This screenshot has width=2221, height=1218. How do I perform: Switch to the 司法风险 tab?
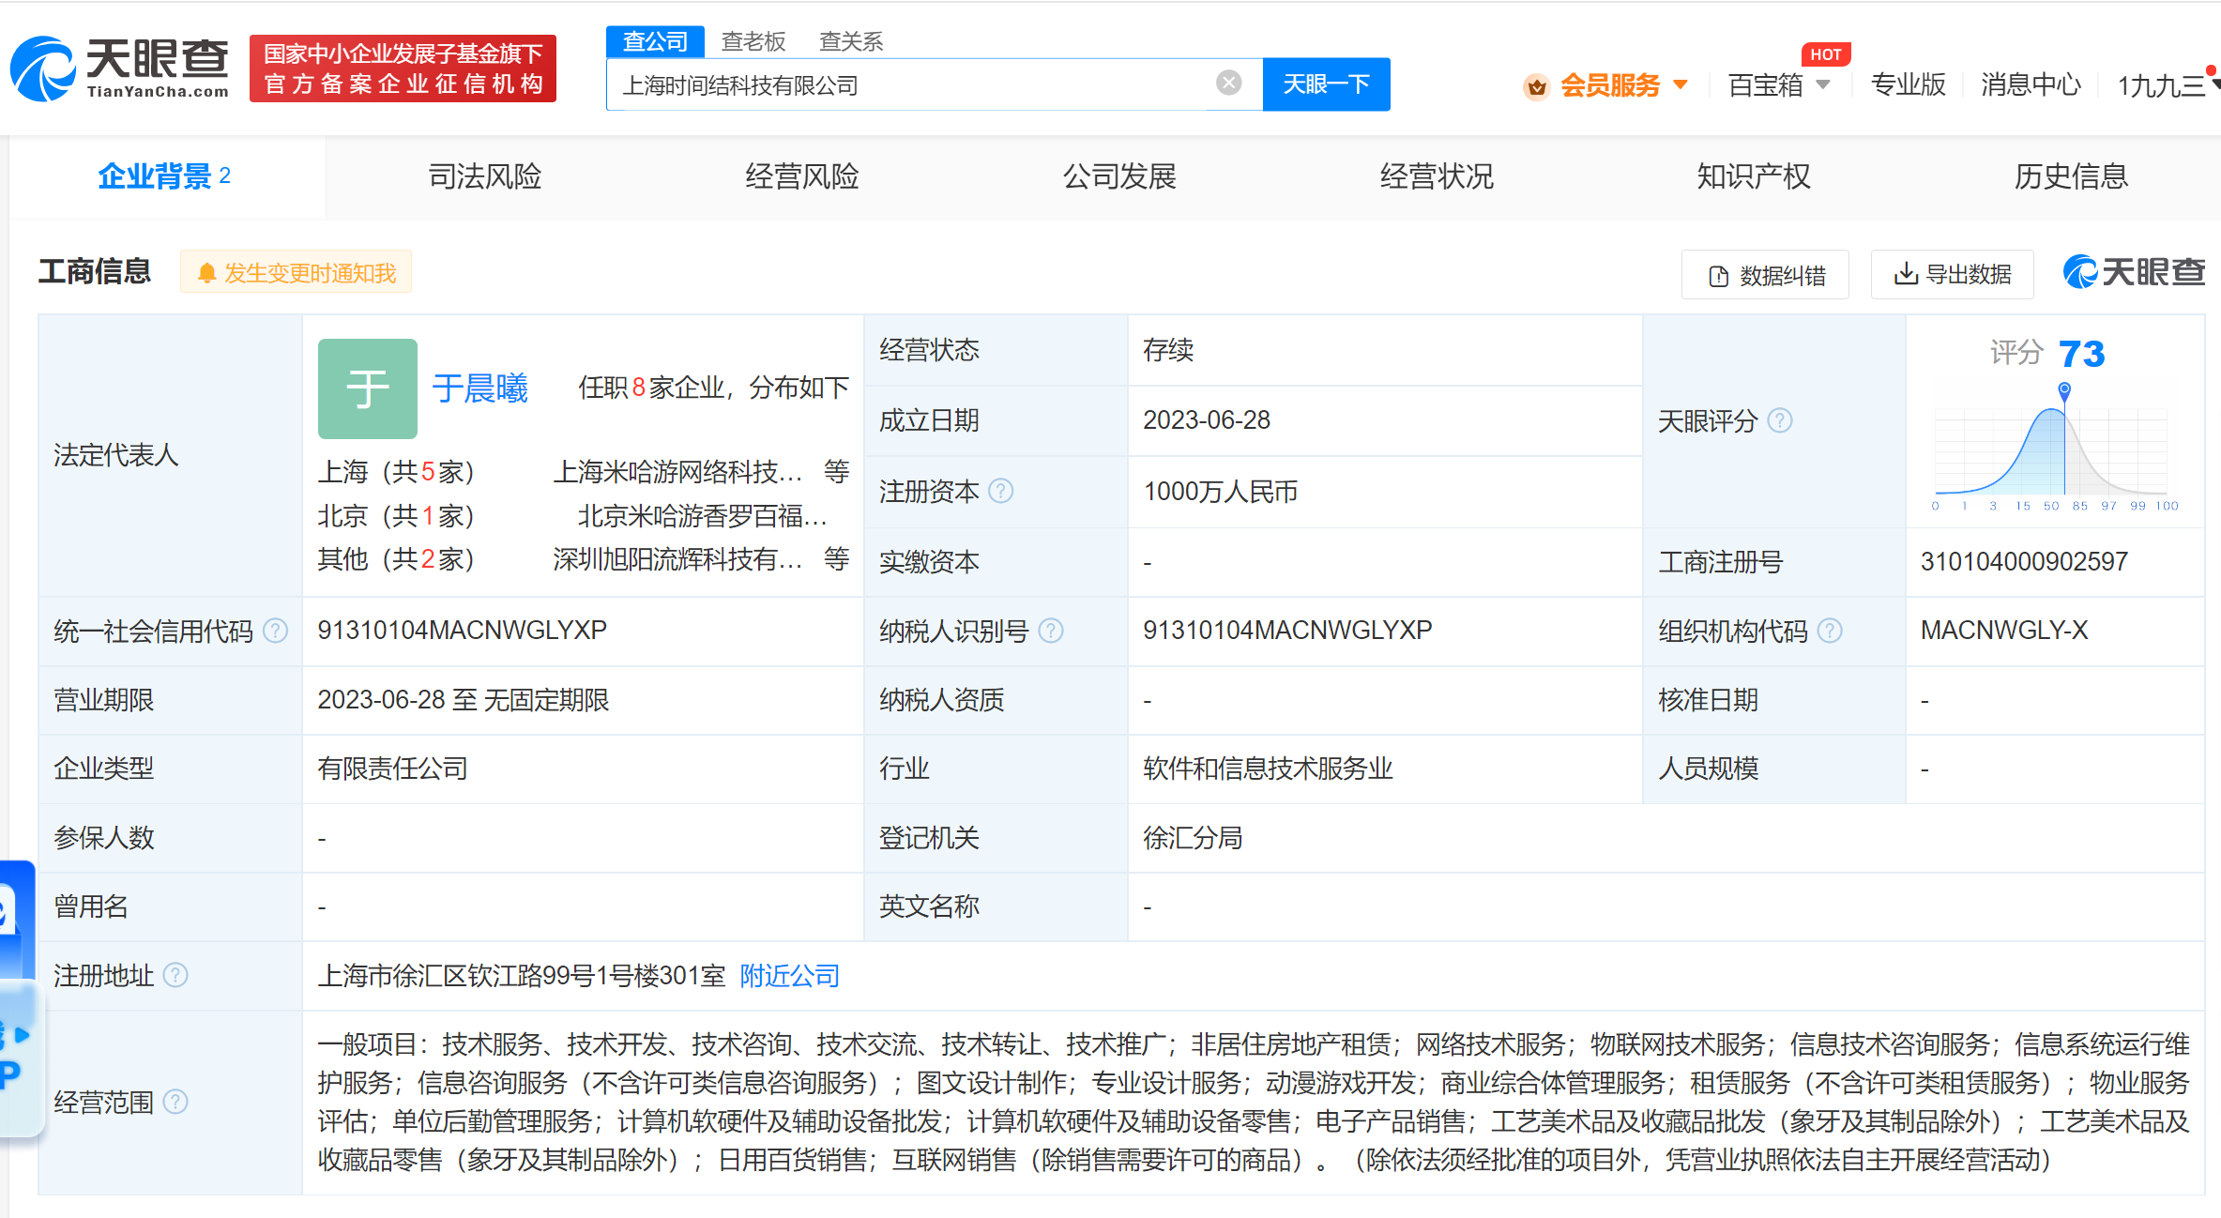pyautogui.click(x=484, y=176)
